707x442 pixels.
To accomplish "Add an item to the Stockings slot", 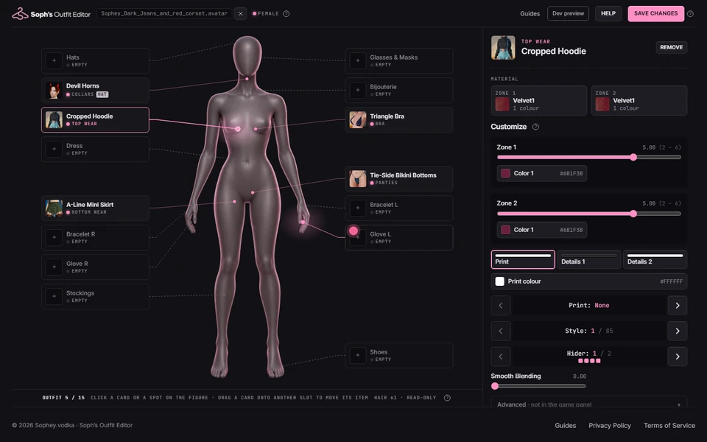I will [x=54, y=296].
